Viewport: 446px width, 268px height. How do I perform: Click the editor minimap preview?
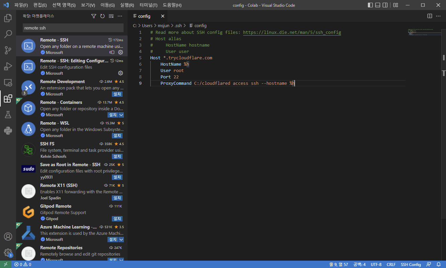point(424,32)
